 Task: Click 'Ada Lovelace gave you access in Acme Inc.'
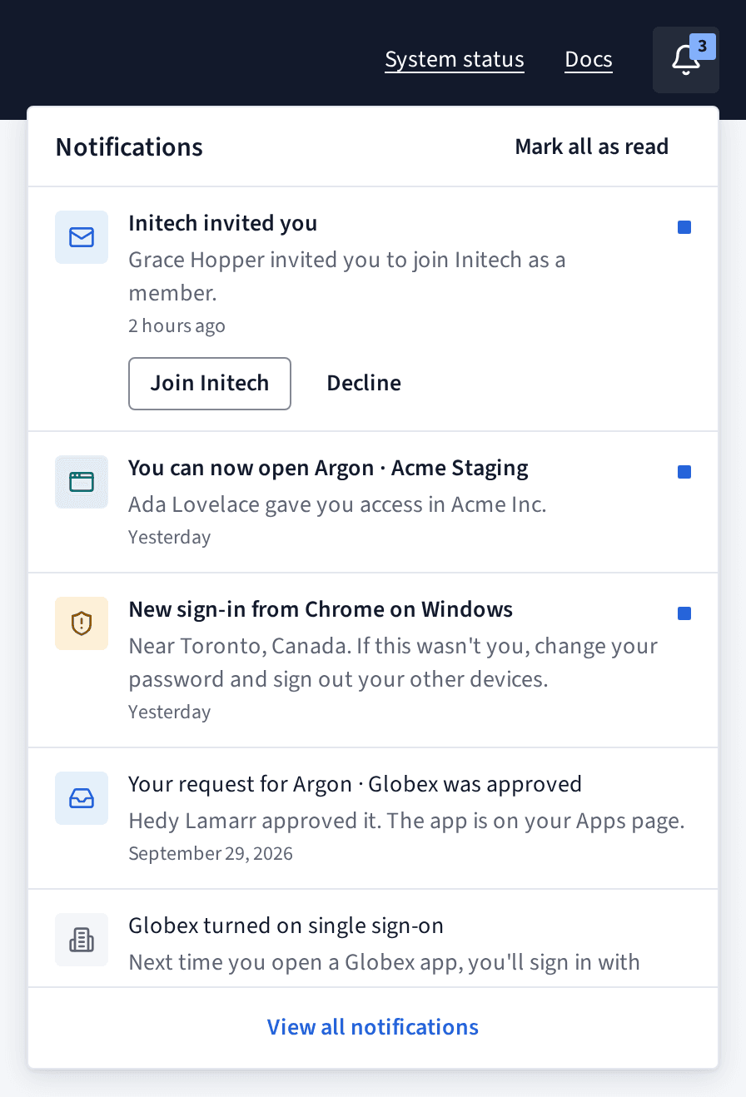click(337, 504)
